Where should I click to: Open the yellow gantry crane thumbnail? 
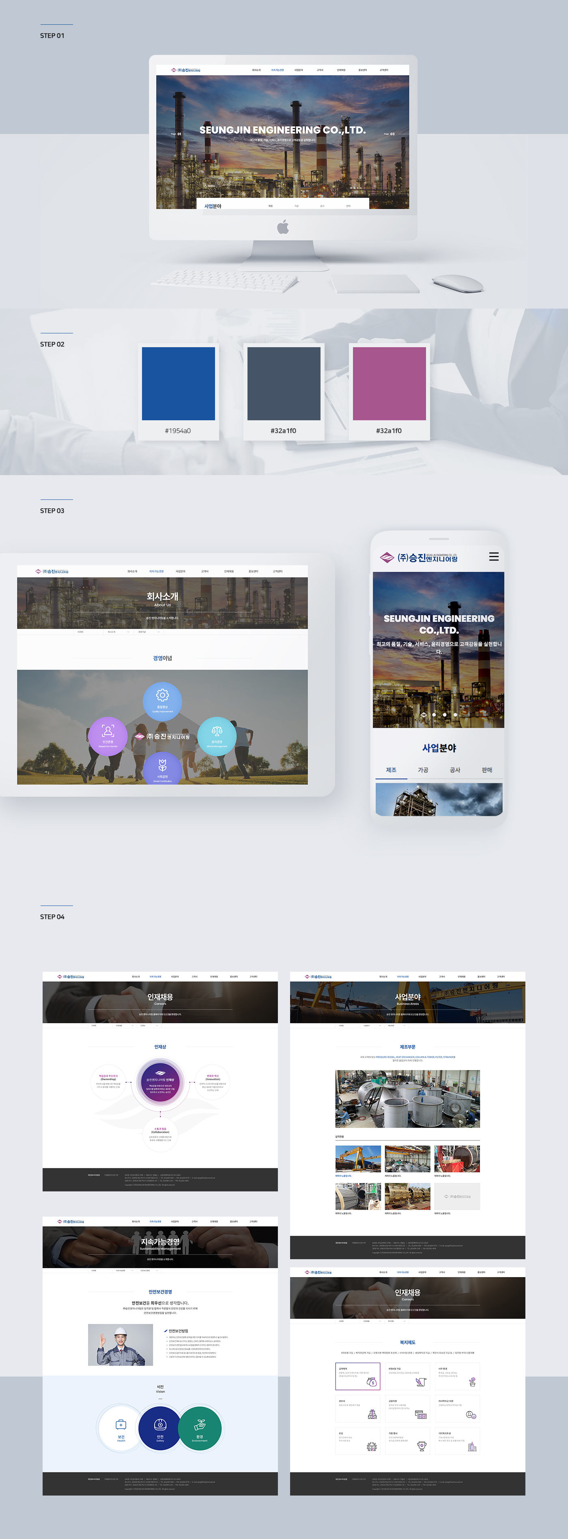358,1159
